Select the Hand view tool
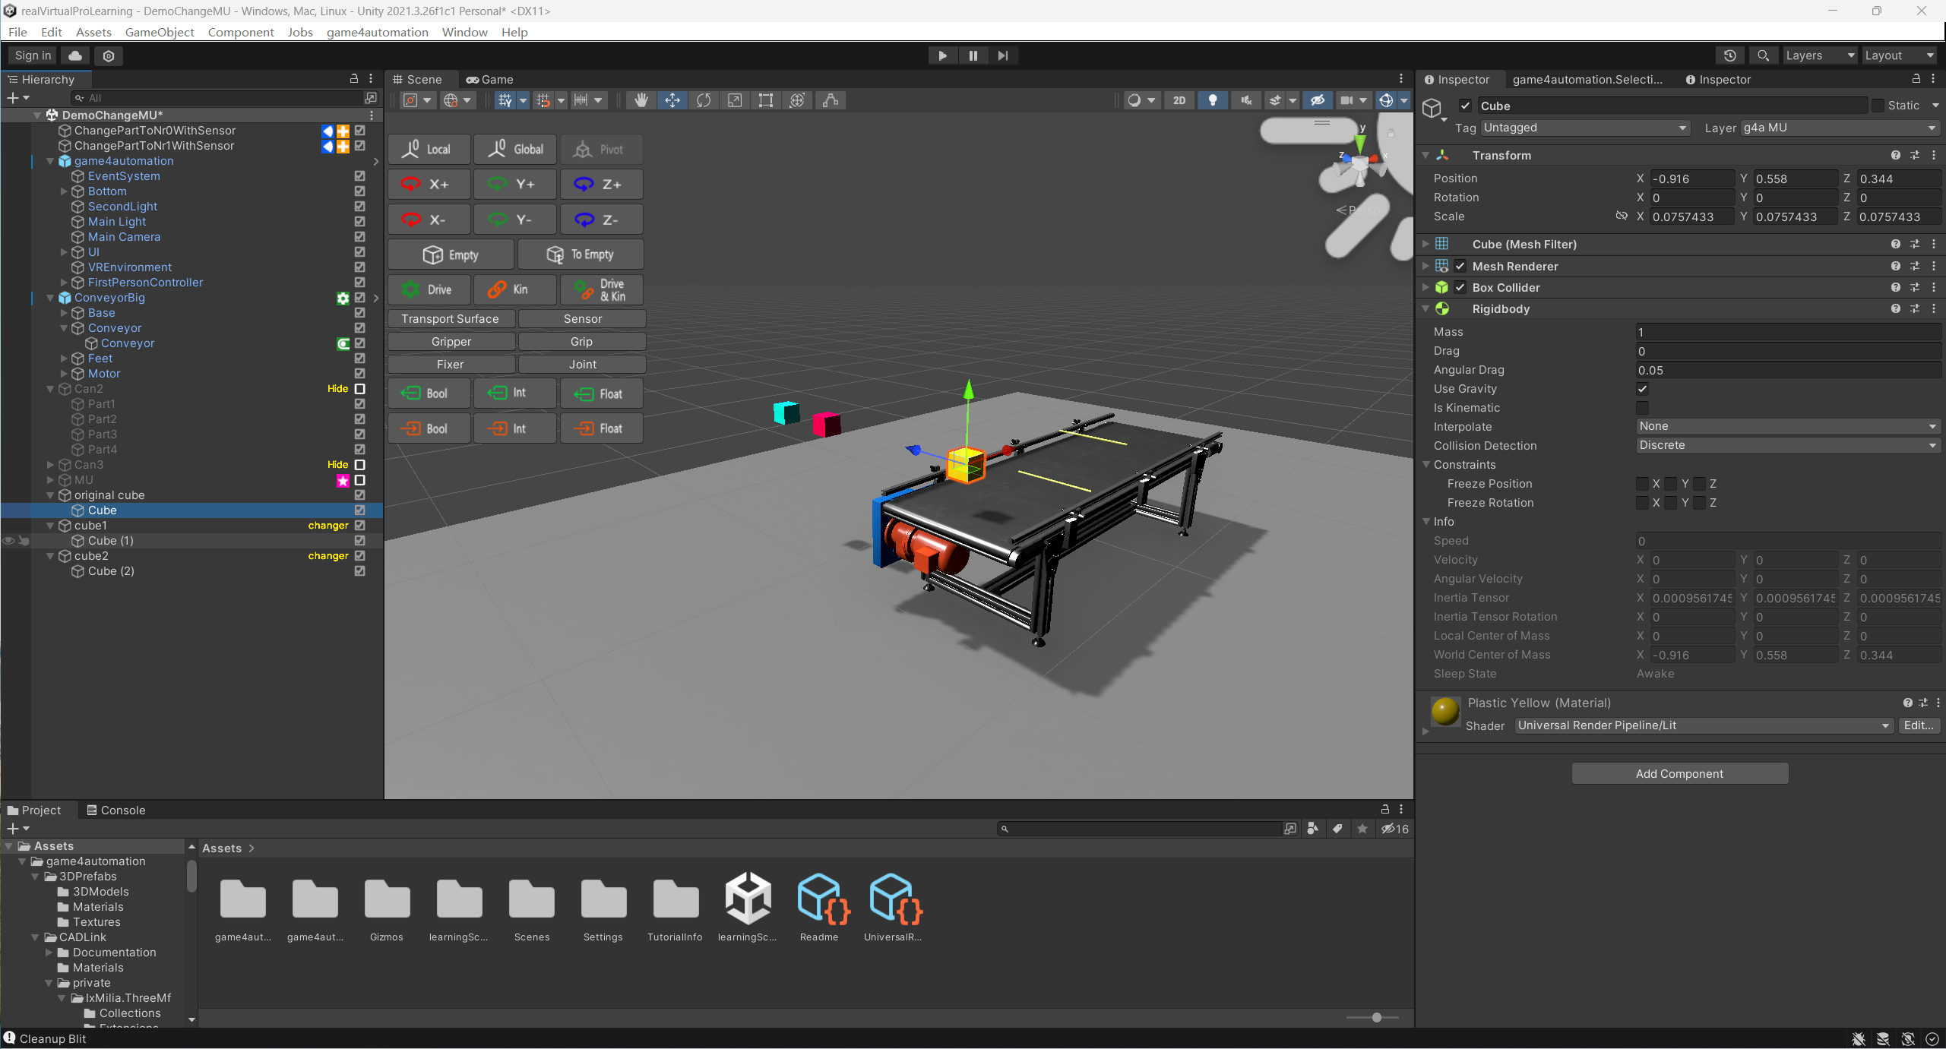This screenshot has width=1946, height=1049. pyautogui.click(x=641, y=100)
